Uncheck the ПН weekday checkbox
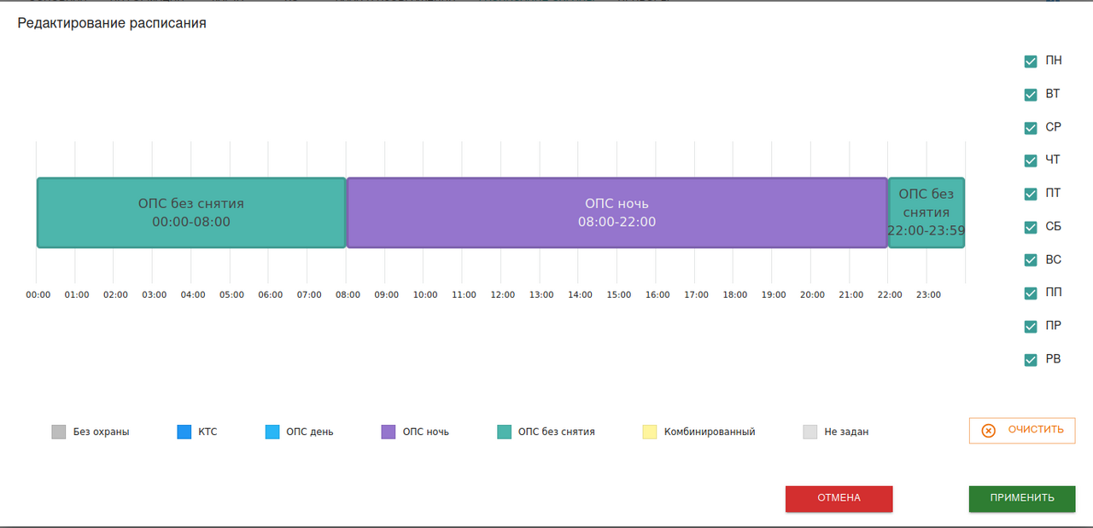Image resolution: width=1093 pixels, height=528 pixels. 1031,61
